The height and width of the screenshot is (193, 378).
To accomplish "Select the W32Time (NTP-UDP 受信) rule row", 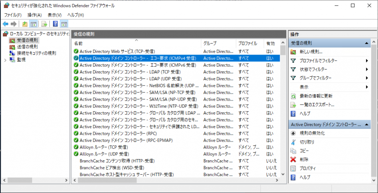I will (176, 106).
